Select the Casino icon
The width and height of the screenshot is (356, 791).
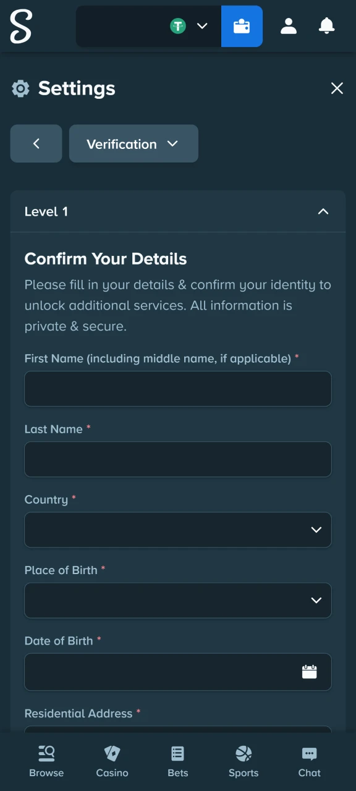point(112,753)
